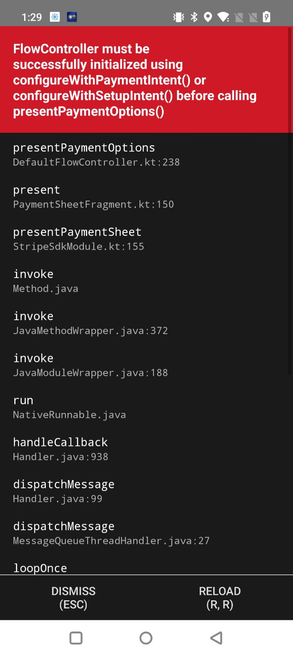Click the invoke frame in JavaMethodWrapper.java

[90, 322]
